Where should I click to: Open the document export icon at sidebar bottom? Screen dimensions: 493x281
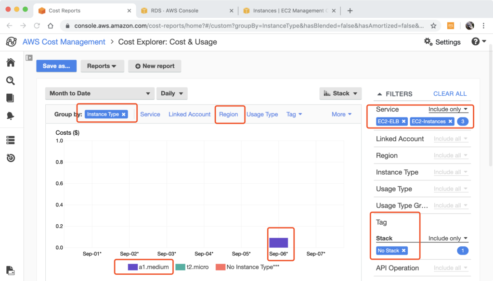(x=11, y=270)
